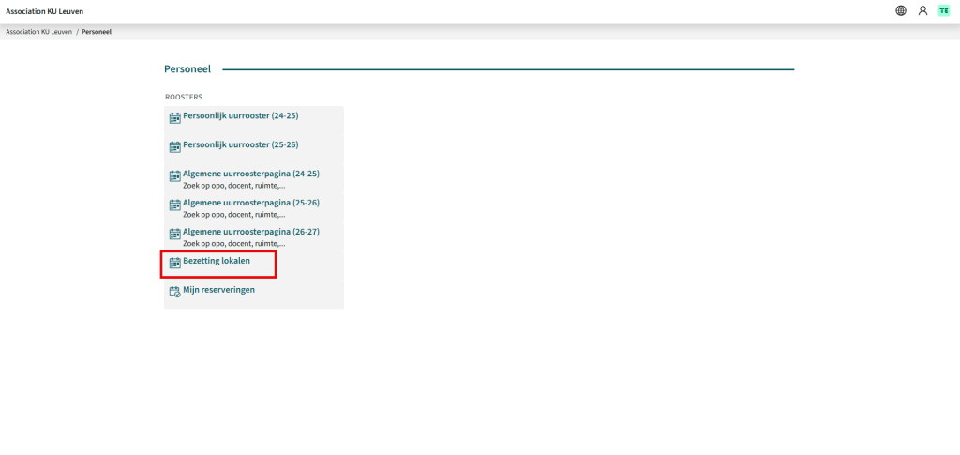Click calendar icon beside Persoonlijk uurrooster (25-26)
960x455 pixels.
click(174, 146)
